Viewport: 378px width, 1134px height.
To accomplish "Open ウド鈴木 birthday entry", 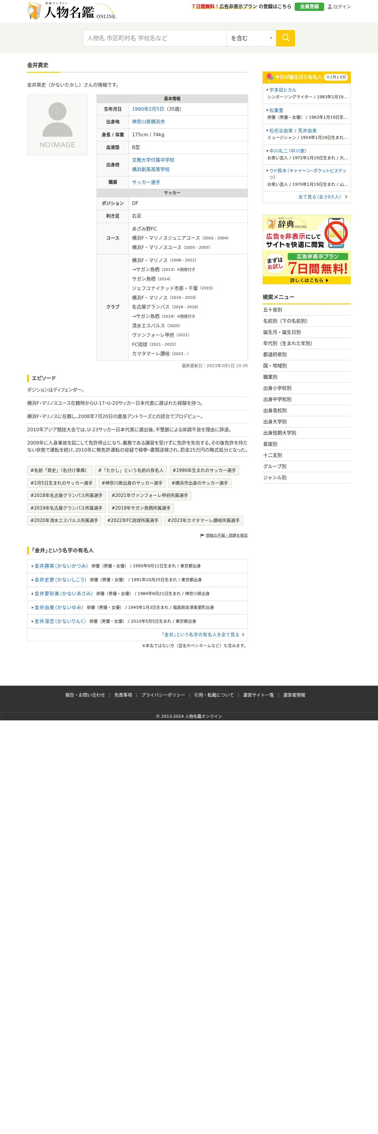I will pyautogui.click(x=308, y=174).
